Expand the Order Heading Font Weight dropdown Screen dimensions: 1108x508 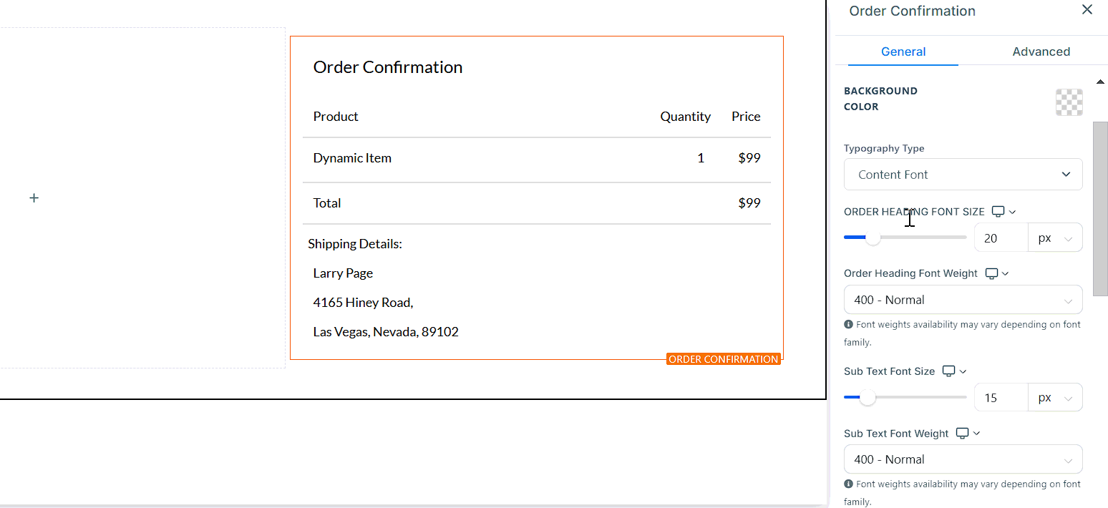(x=963, y=300)
